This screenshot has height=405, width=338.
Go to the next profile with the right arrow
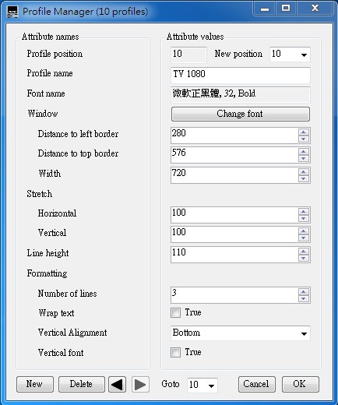click(140, 384)
